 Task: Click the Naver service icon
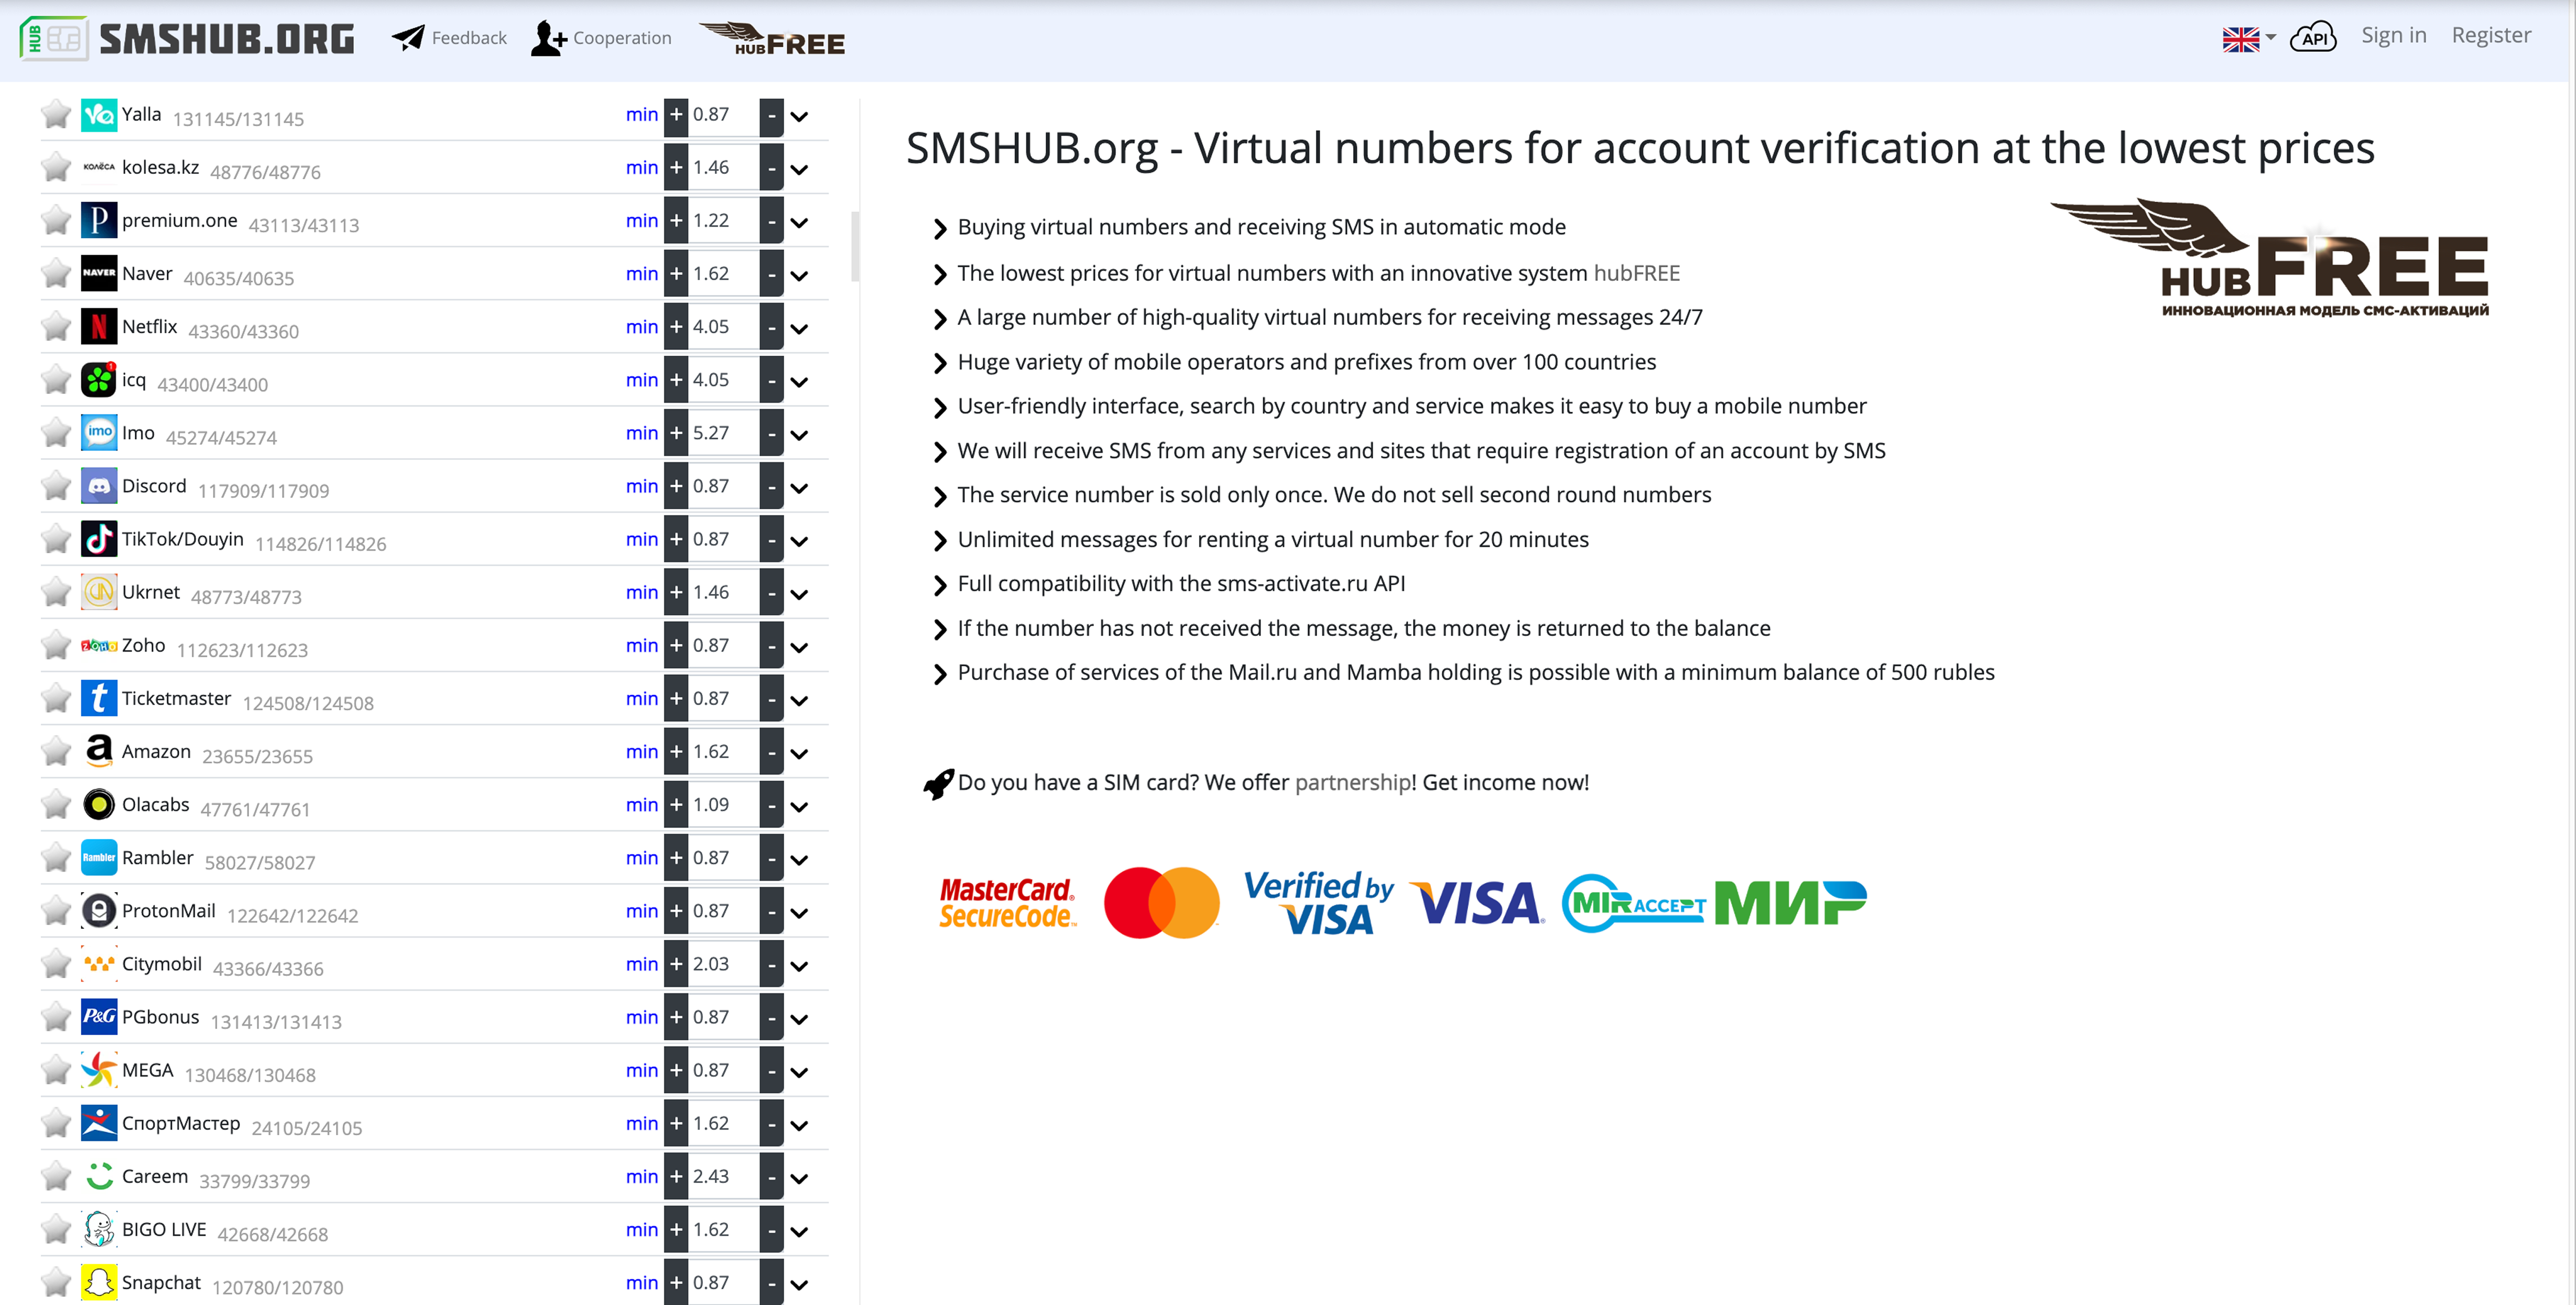(99, 274)
